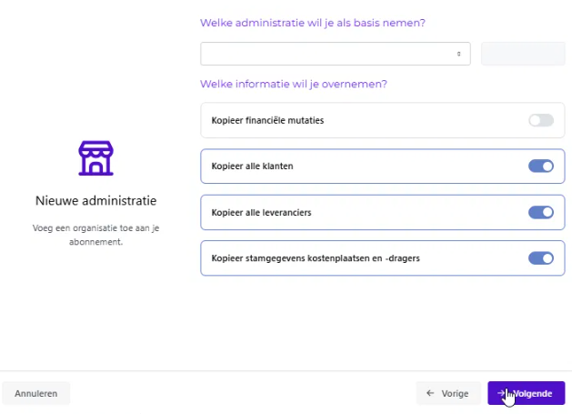The image size is (572, 414).
Task: Click the Kopieer financiële mutaties label
Action: click(267, 120)
